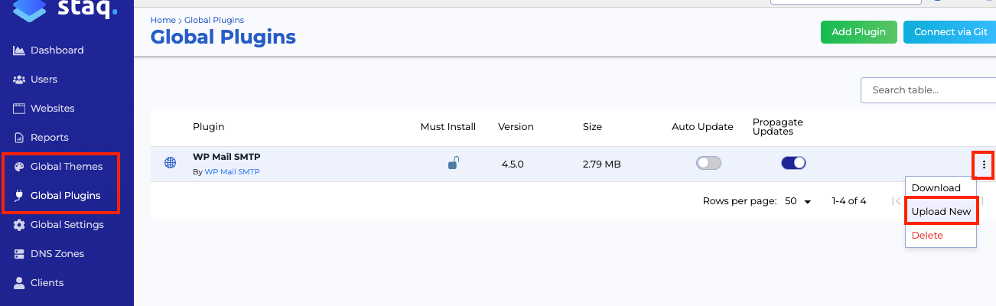This screenshot has height=306, width=996.
Task: Open the three-dot row actions menu
Action: point(984,164)
